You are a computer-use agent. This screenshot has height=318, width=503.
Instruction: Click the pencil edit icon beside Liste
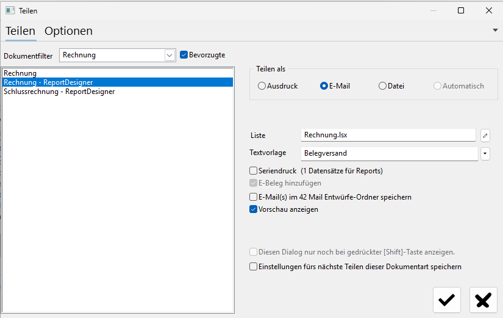point(485,136)
